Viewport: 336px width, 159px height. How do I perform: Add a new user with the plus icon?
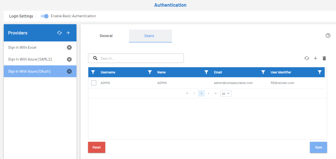point(316,58)
